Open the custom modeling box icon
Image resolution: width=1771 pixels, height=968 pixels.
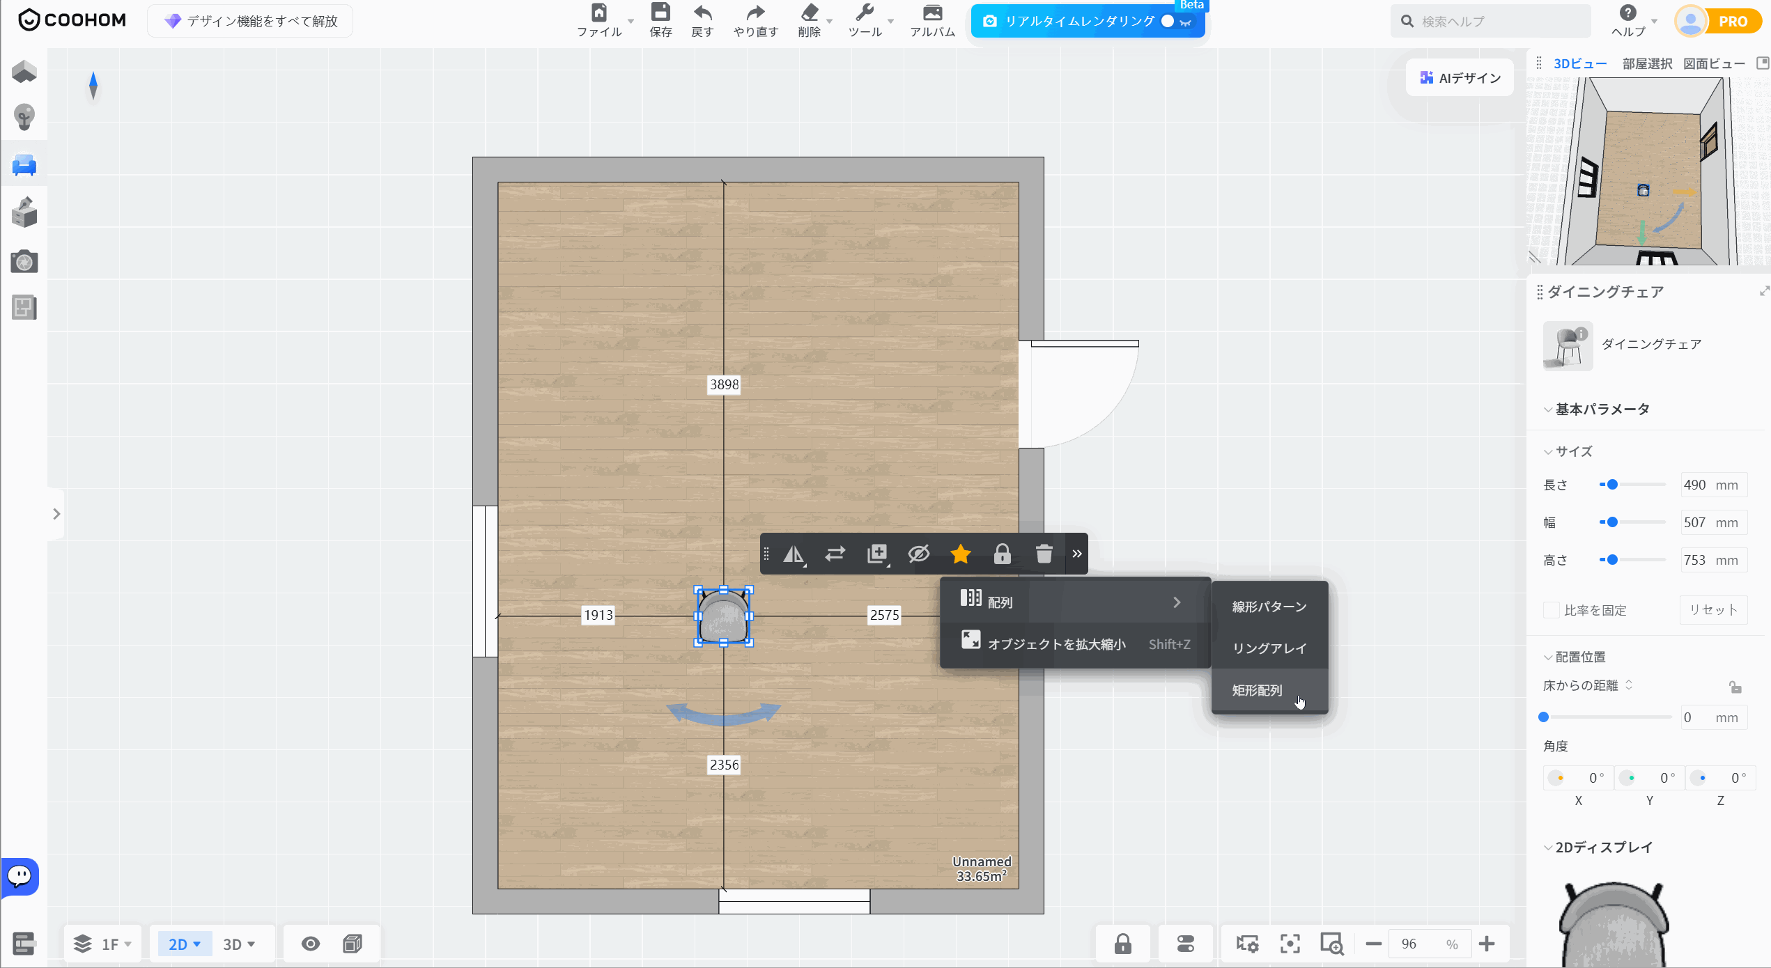tap(24, 212)
